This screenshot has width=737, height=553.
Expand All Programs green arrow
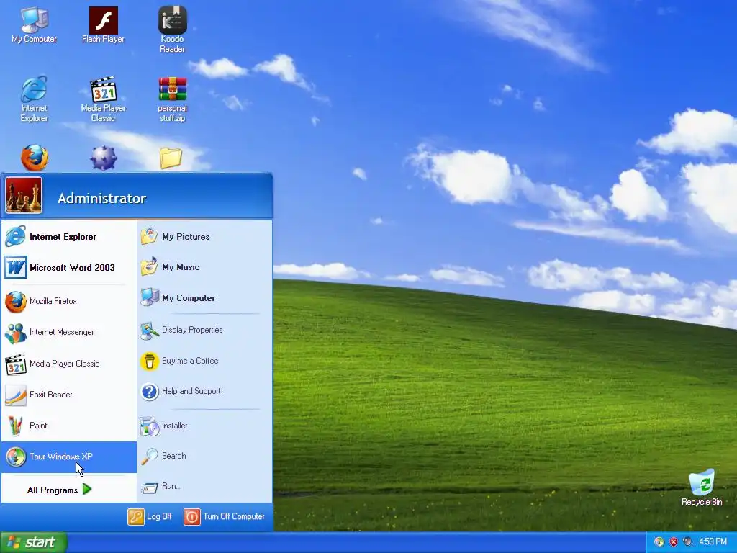(87, 490)
